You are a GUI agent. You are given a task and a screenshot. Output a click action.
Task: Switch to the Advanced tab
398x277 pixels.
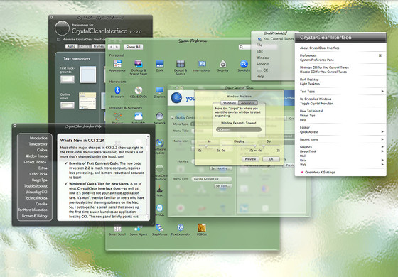coord(248,103)
